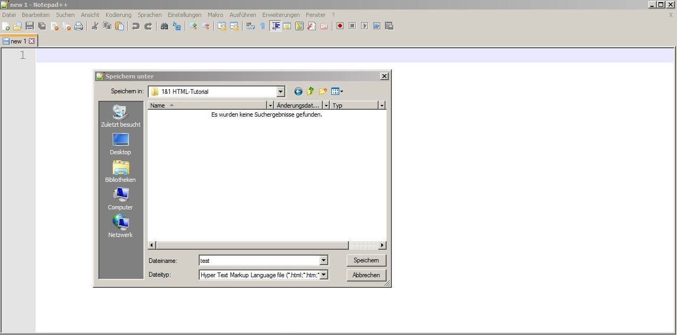Click the save recorded macro icon
Viewport: 677px width, 335px height.
pos(389,26)
